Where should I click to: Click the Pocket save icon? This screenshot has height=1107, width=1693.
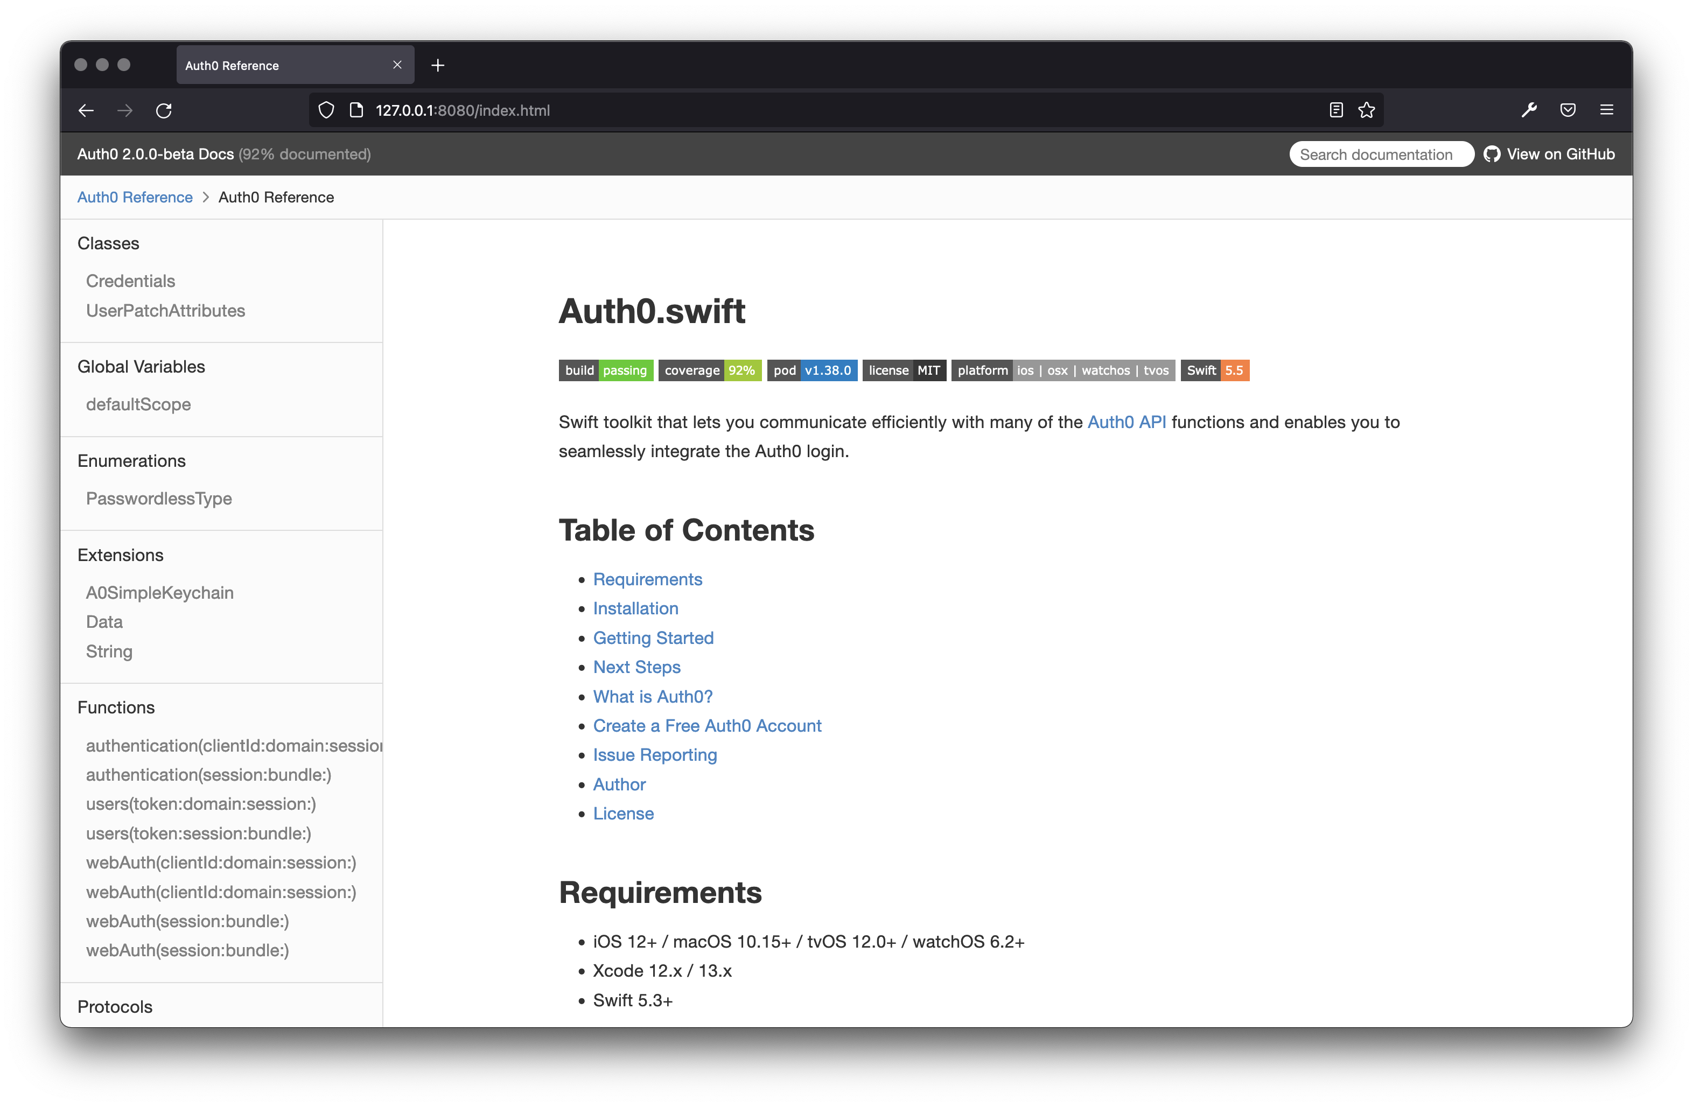pyautogui.click(x=1568, y=110)
